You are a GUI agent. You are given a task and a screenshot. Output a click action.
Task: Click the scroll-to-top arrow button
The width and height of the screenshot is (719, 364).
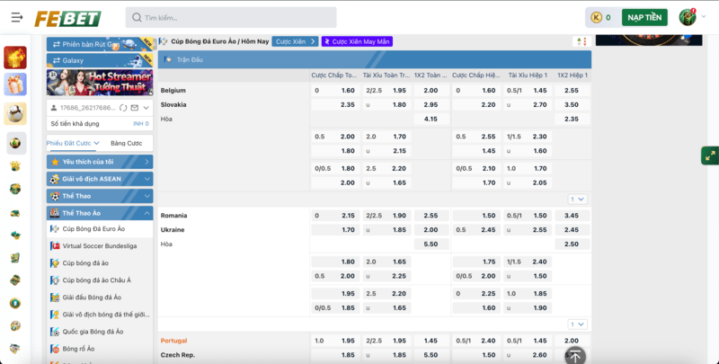575,355
